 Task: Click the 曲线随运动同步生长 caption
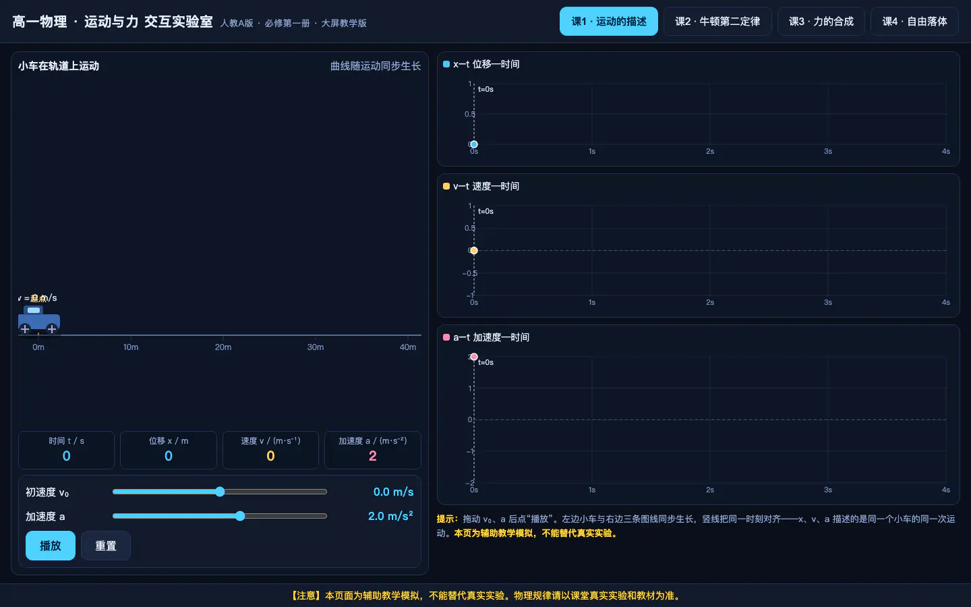pos(376,66)
